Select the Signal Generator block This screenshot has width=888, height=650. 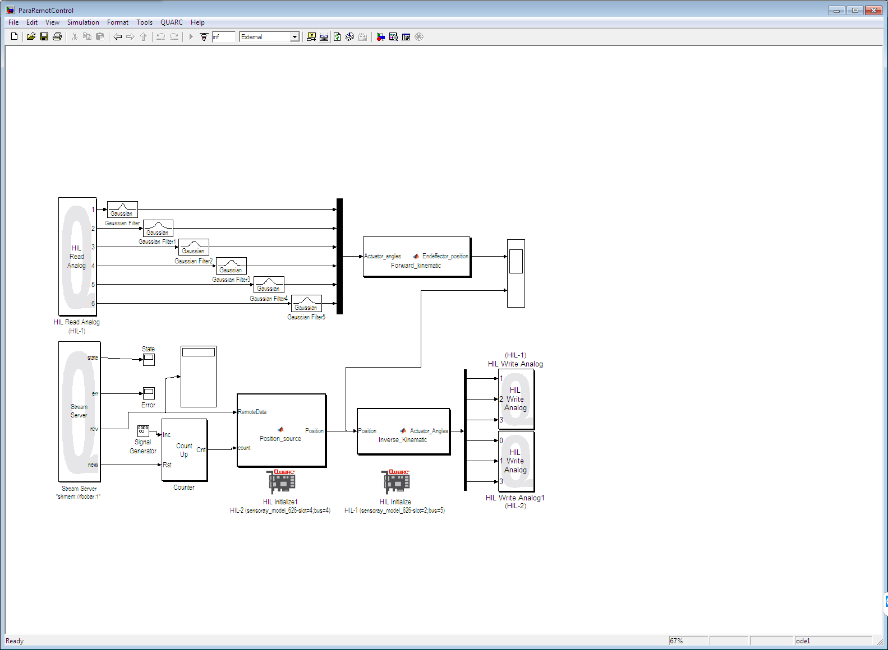tap(143, 431)
